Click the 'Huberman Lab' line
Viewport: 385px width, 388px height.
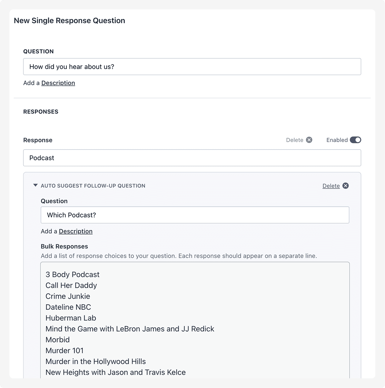coord(71,318)
